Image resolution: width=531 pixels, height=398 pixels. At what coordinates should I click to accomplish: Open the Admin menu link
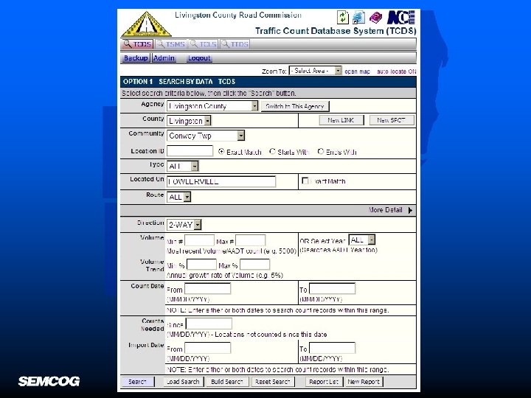[164, 58]
